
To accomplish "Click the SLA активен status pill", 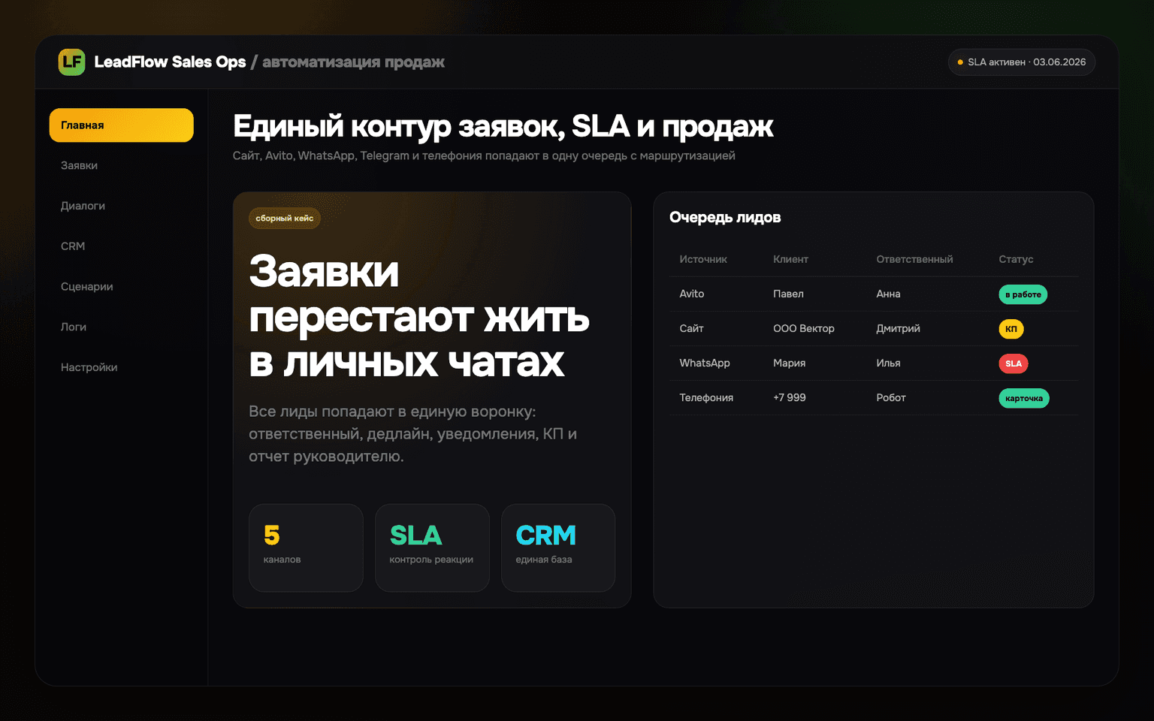I will coord(1022,62).
